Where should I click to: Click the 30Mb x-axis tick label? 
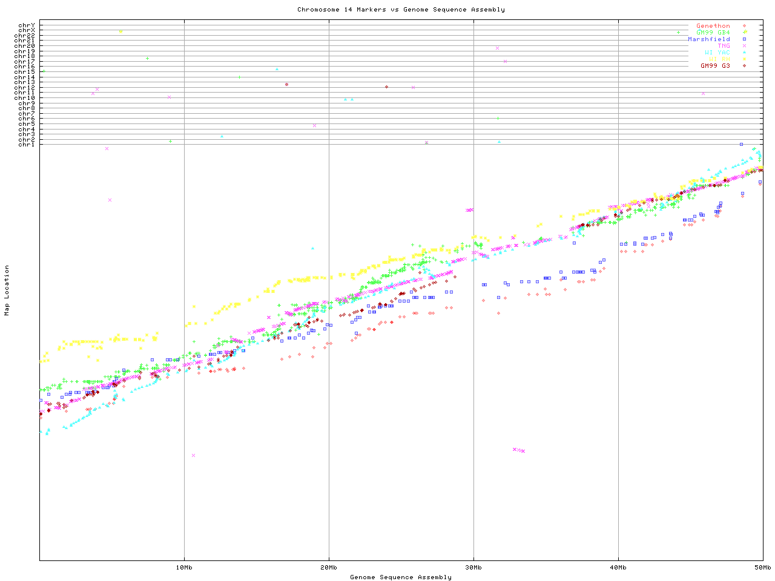coord(473,568)
